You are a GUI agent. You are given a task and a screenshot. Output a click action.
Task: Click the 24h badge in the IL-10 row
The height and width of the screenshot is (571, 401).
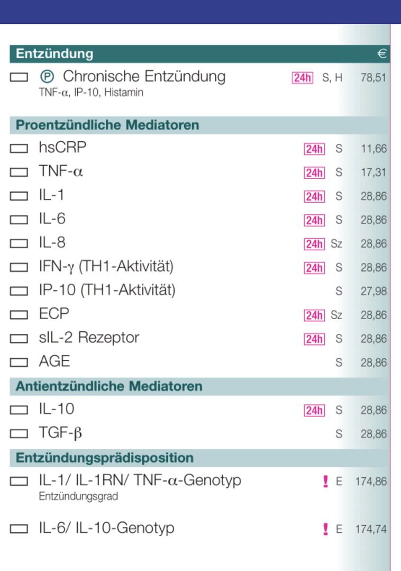coord(314,411)
